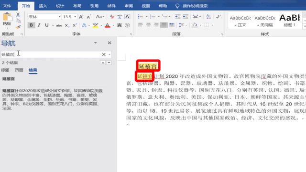
Task: Select the second search result paragraph
Action: [x=53, y=99]
